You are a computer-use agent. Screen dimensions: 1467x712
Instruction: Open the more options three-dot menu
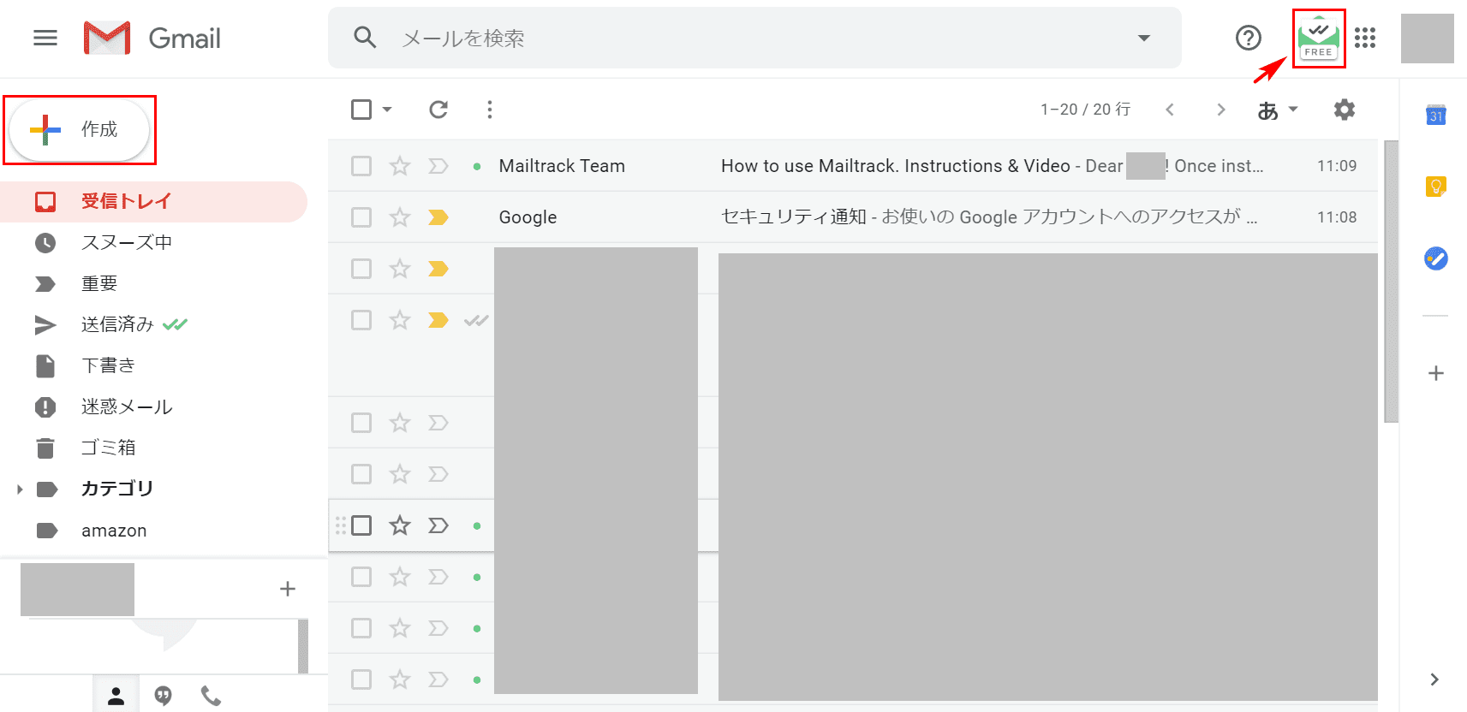click(490, 110)
